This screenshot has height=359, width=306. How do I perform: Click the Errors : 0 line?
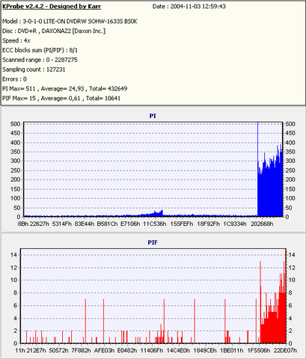(x=14, y=79)
